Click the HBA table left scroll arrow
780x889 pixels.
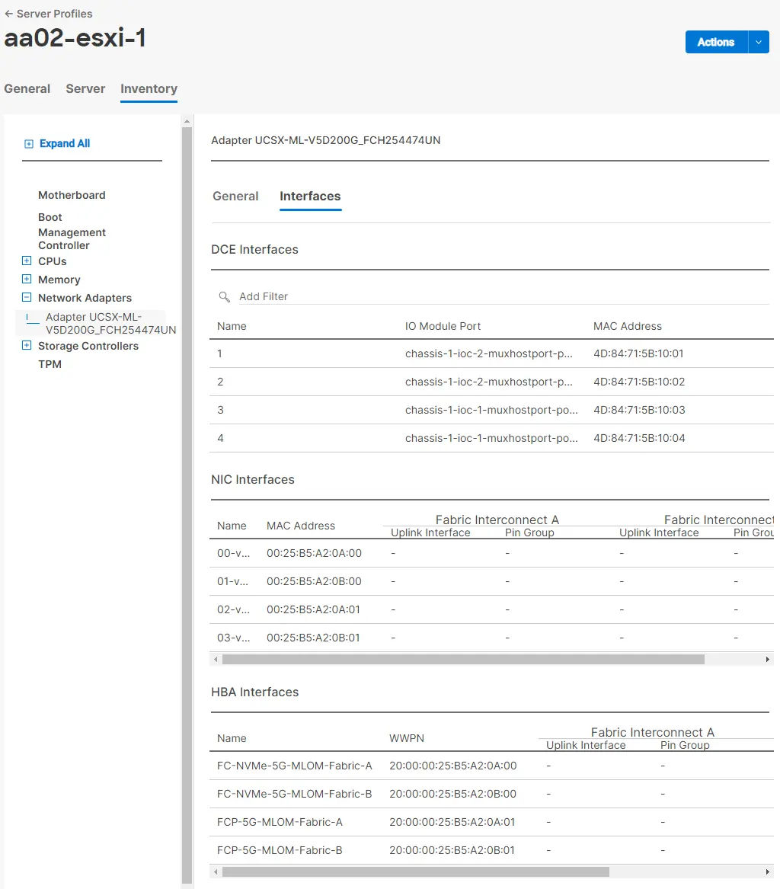tap(216, 872)
